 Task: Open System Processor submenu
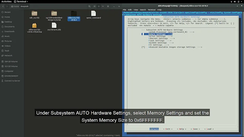[x=171, y=32]
